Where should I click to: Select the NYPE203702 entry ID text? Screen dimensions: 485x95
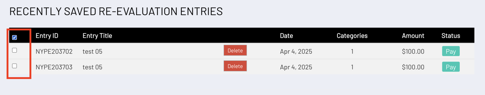(54, 52)
